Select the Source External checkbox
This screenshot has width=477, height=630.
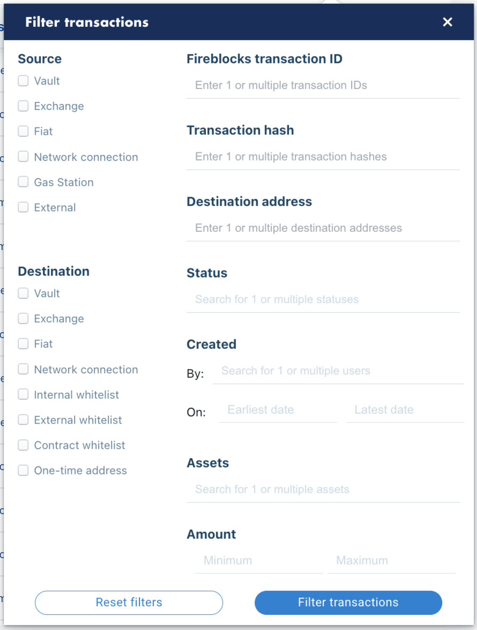(23, 207)
